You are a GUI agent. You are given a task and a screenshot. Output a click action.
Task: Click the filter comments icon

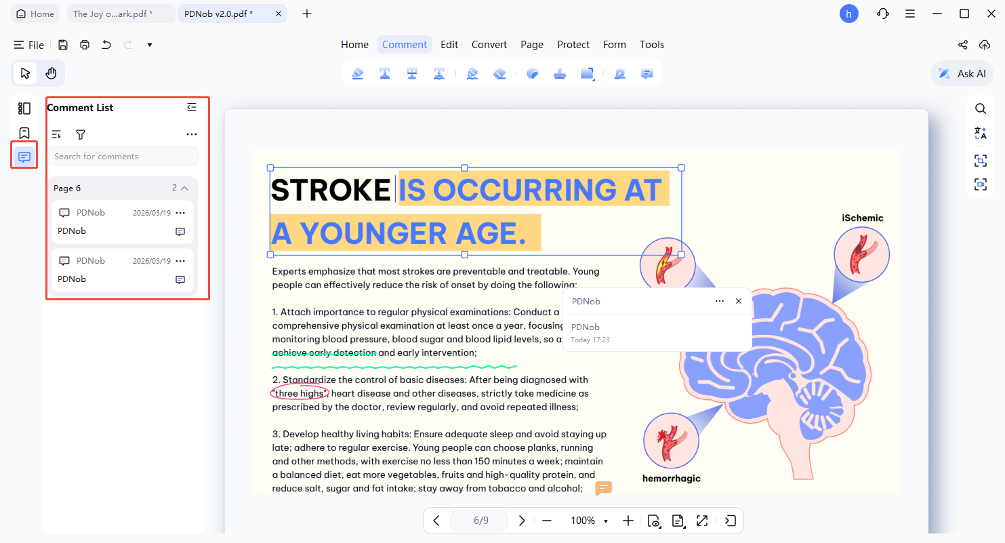[x=81, y=135]
